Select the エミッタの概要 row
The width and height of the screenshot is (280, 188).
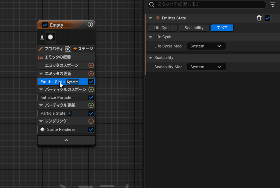(67, 57)
